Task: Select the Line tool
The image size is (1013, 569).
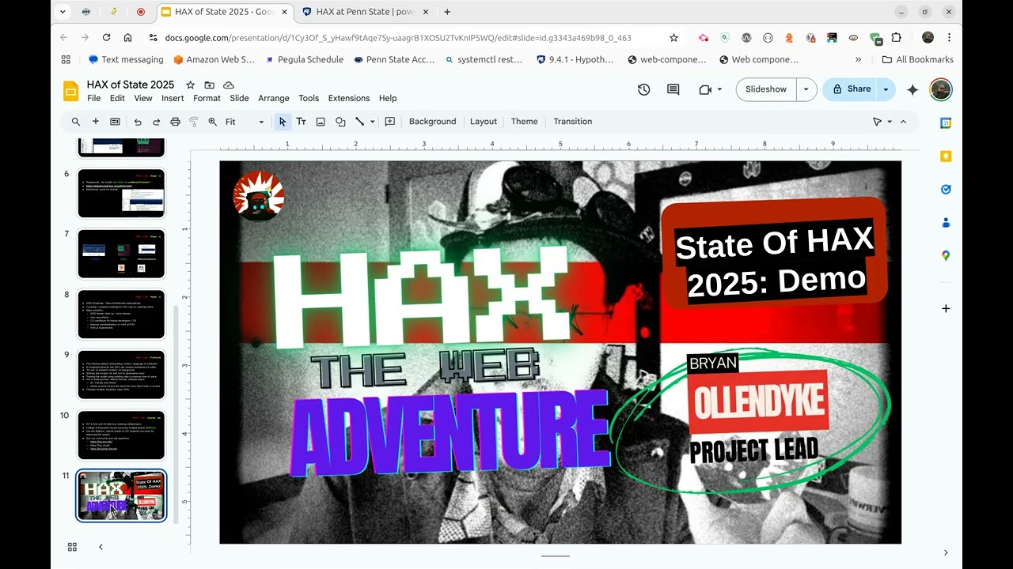Action: 359,122
